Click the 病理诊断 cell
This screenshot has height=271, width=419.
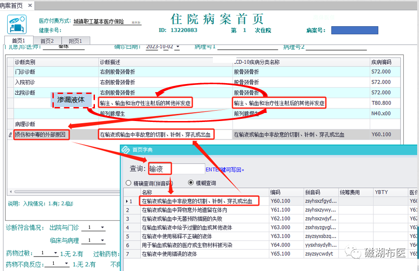56,124
